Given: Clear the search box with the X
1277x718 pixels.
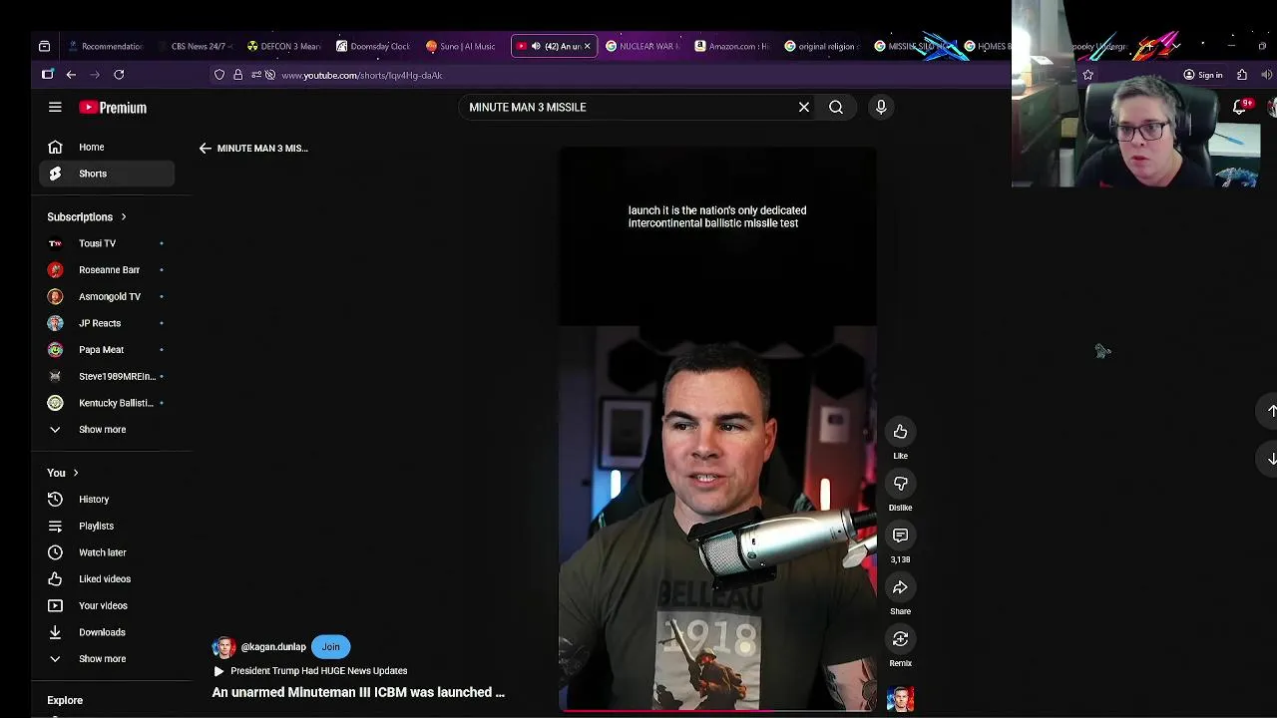Looking at the screenshot, I should coord(804,107).
